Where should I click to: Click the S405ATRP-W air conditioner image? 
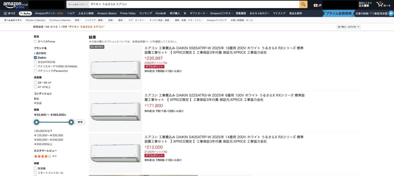(115, 153)
